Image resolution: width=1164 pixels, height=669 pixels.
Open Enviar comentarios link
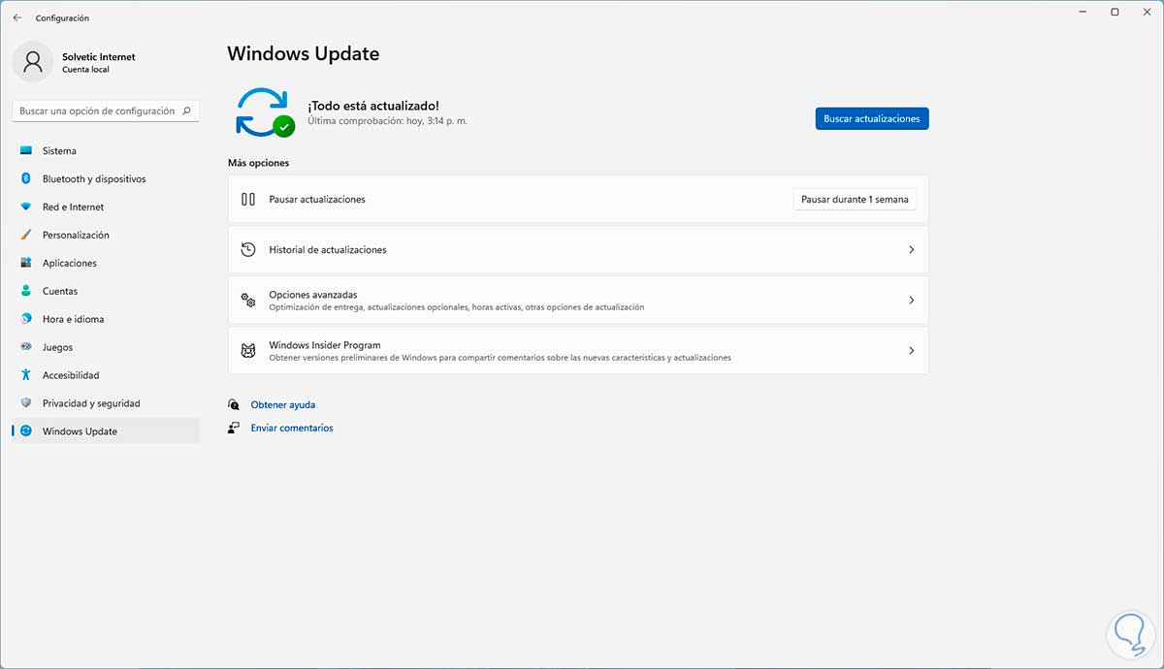(292, 428)
